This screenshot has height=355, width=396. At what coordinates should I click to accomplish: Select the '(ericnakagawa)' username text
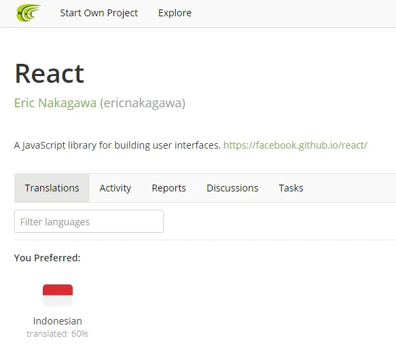(x=143, y=103)
